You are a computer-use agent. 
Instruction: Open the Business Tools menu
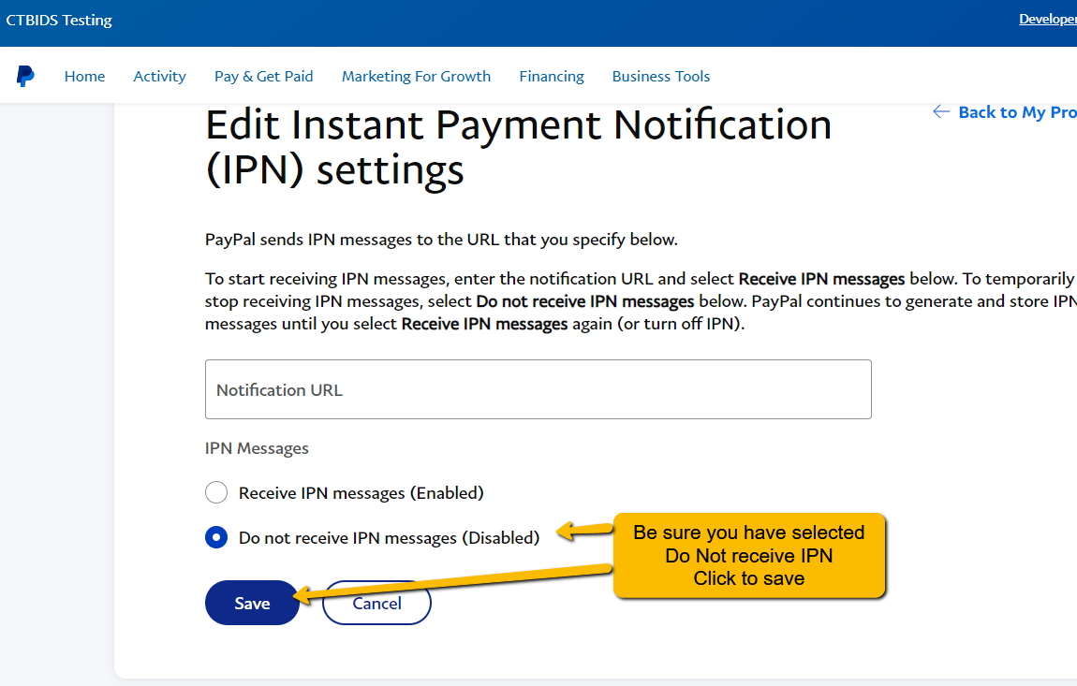click(x=661, y=76)
